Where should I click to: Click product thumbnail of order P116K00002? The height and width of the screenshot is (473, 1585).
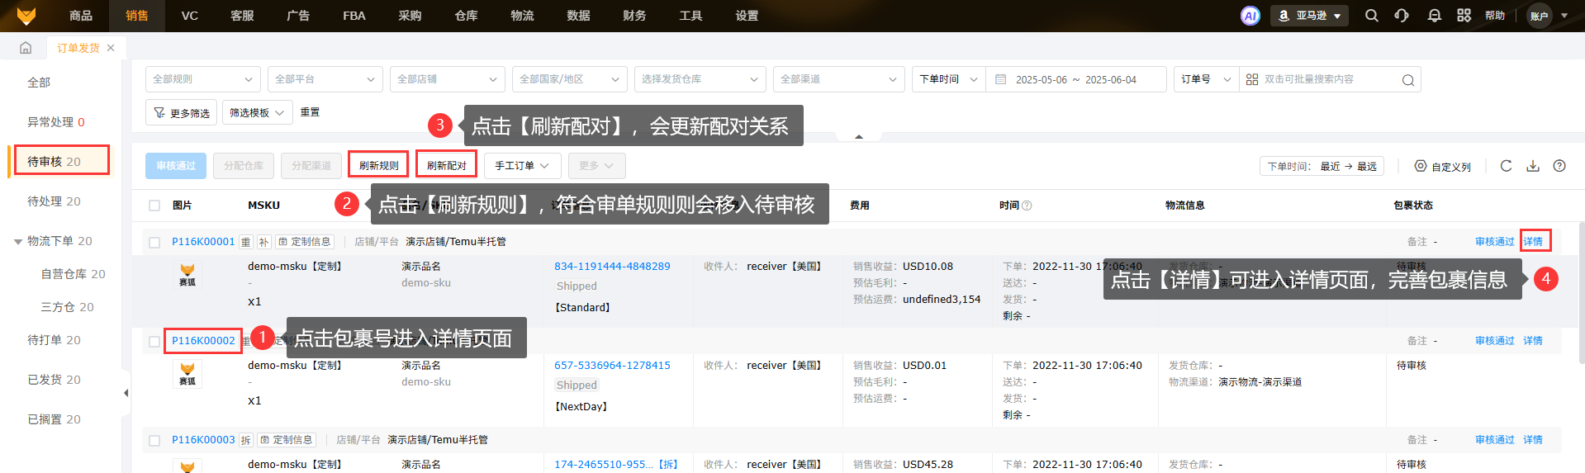click(x=187, y=374)
